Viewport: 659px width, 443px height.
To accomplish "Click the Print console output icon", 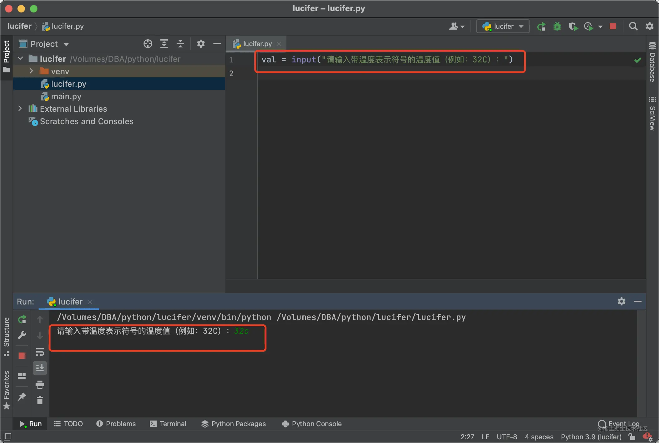I will pos(40,385).
